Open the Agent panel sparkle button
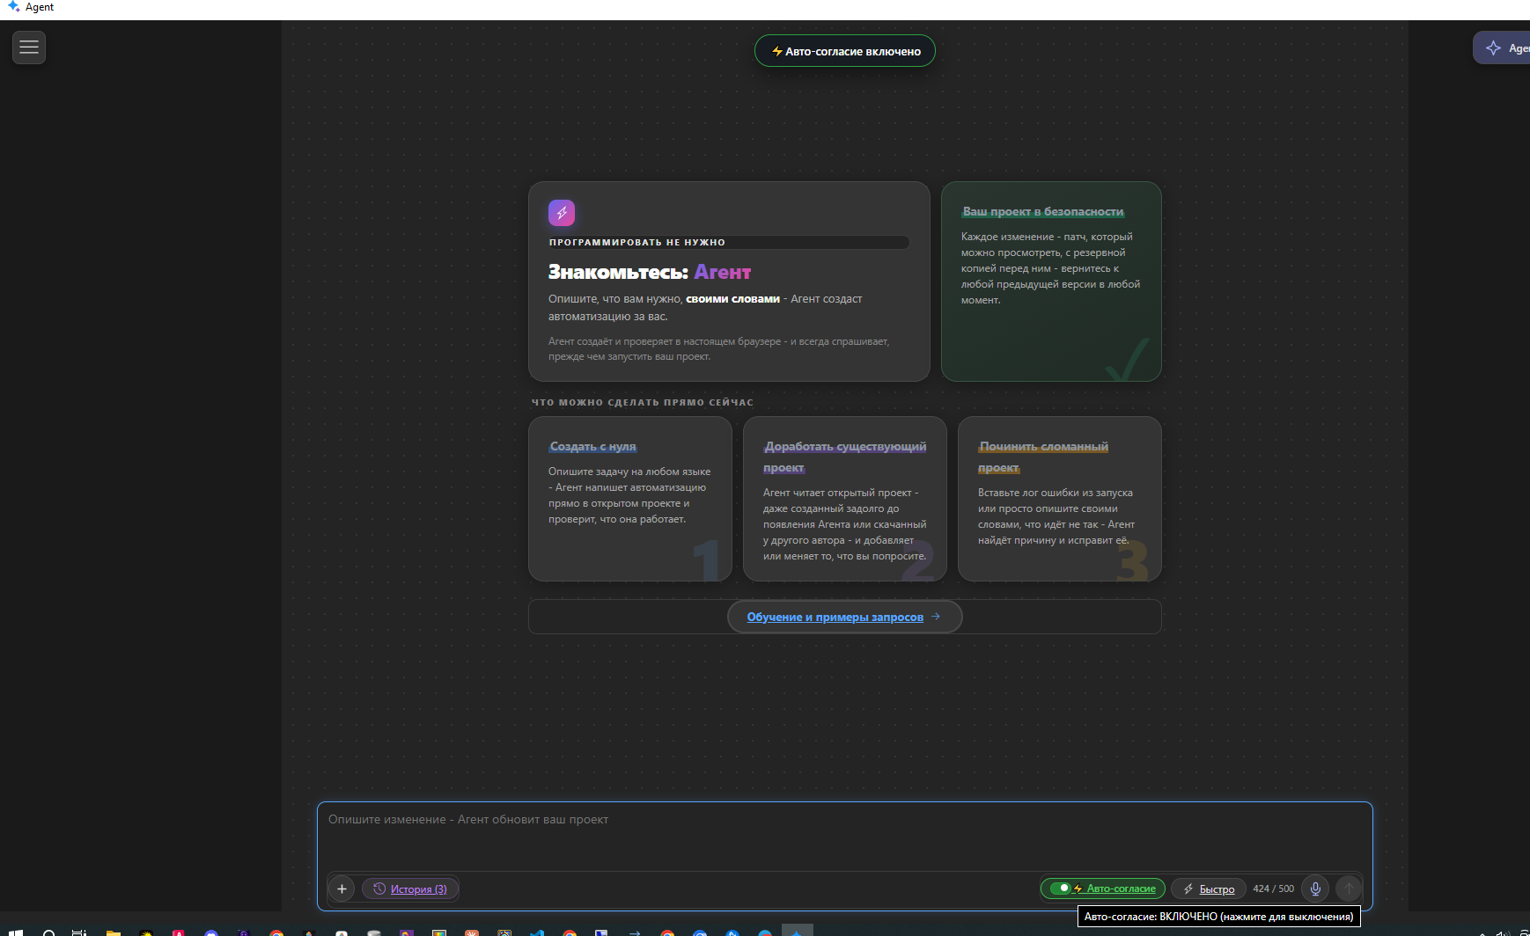1530x936 pixels. click(x=1503, y=48)
